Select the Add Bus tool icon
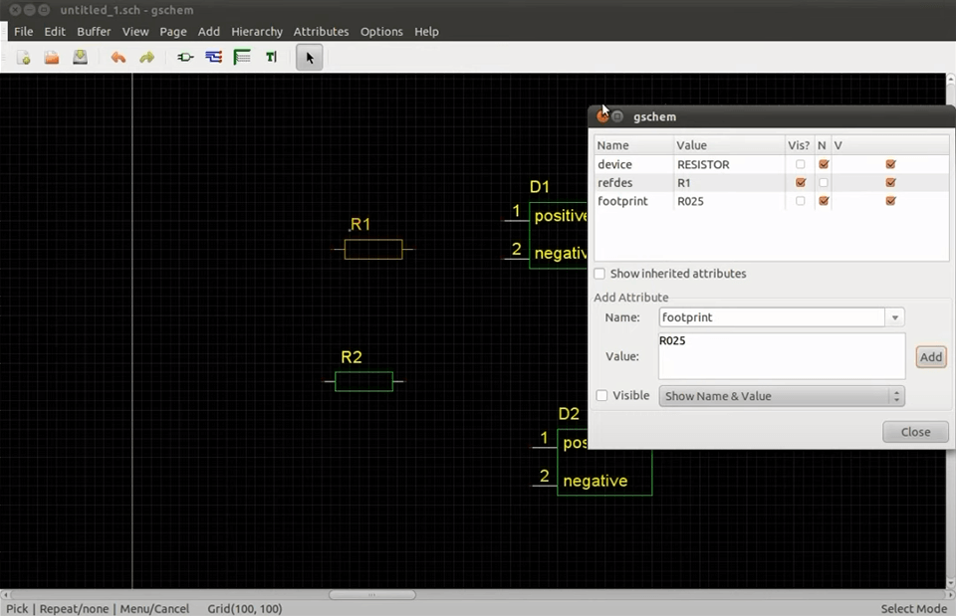The width and height of the screenshot is (956, 616). tap(242, 58)
